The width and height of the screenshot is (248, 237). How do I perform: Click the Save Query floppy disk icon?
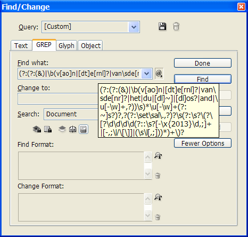click(x=162, y=27)
